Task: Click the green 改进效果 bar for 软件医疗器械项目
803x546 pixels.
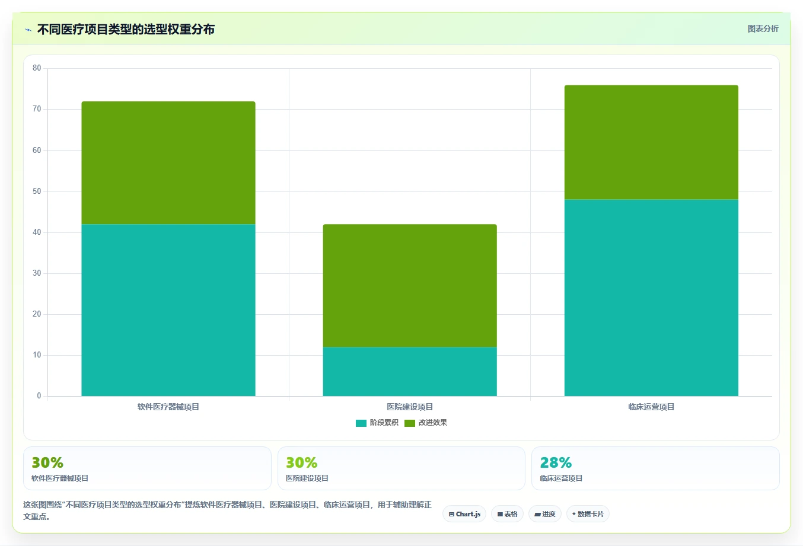Action: pyautogui.click(x=168, y=163)
